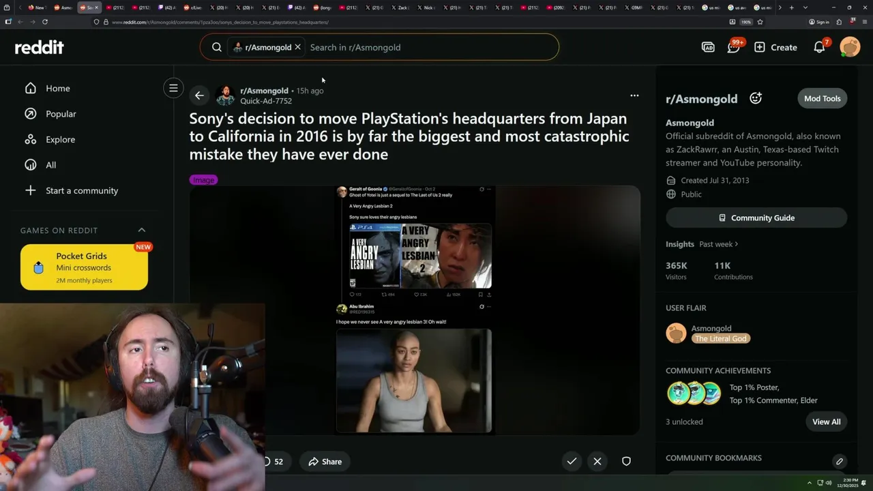Open the Pocket Grids game card
This screenshot has height=491, width=873.
[x=84, y=267]
